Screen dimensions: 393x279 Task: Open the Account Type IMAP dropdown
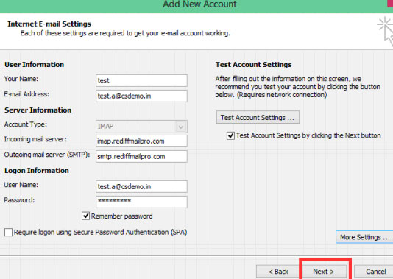[x=141, y=127]
